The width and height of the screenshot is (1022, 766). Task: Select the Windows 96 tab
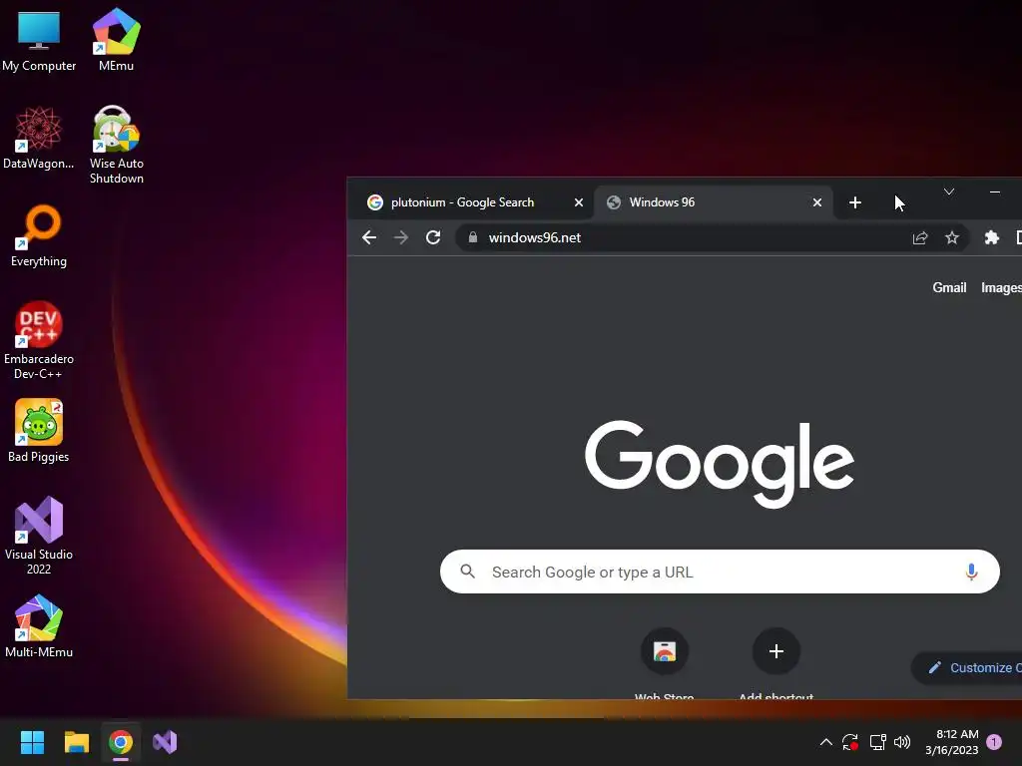point(714,202)
